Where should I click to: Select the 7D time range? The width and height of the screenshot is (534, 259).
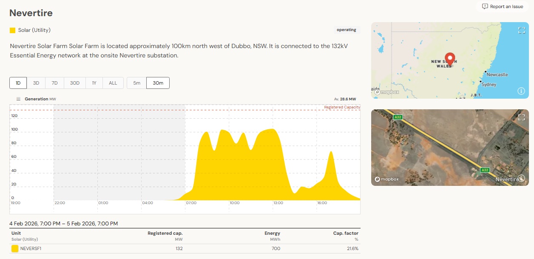[55, 83]
